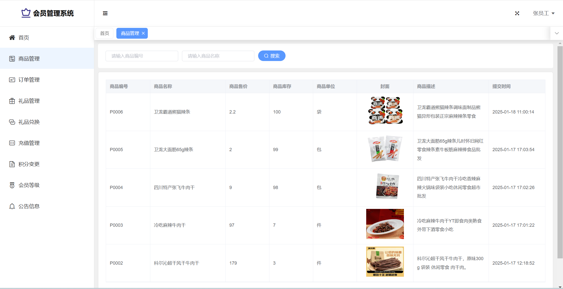Click the 卫龙霸道熊猫辣条 cover thumbnail
This screenshot has height=289, width=563.
pos(385,110)
